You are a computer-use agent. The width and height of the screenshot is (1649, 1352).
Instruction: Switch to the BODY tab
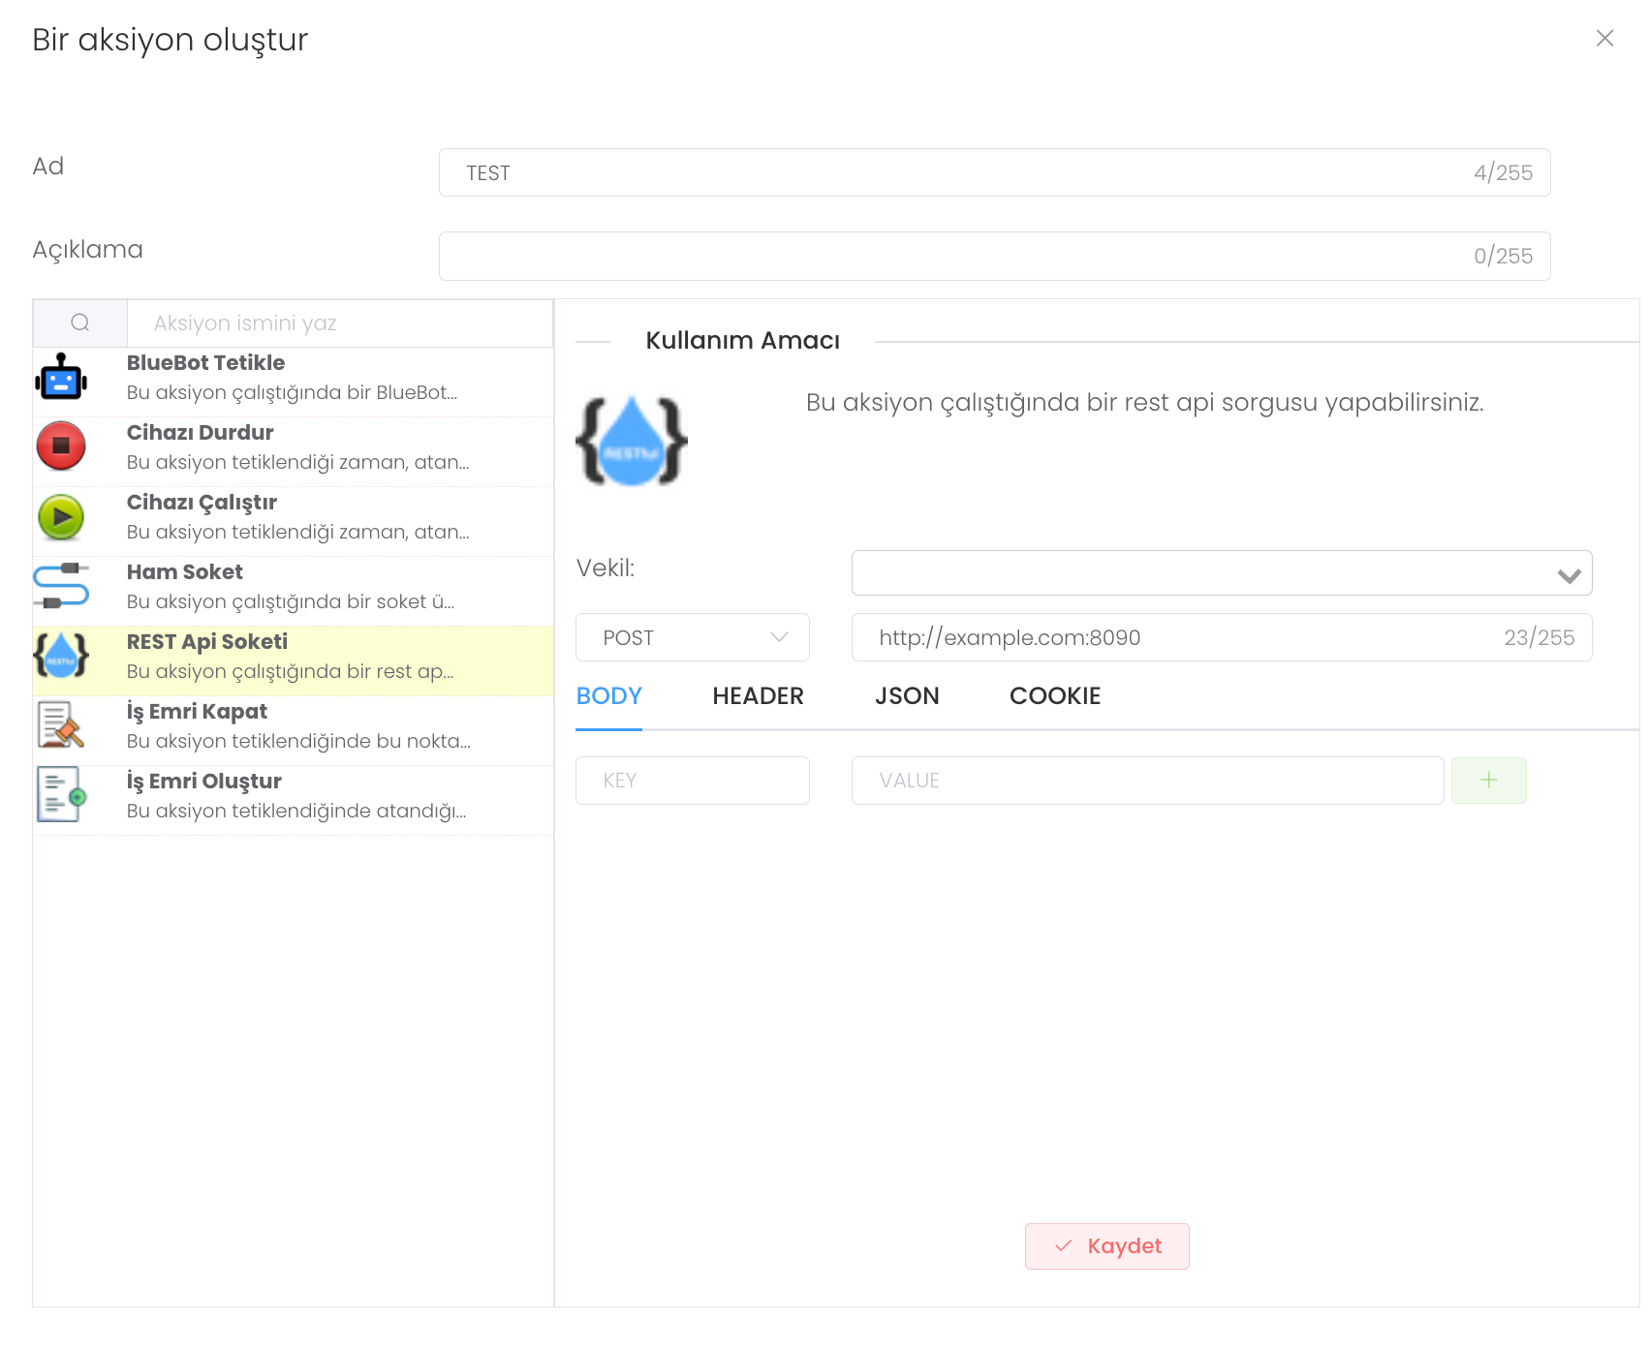(x=608, y=696)
